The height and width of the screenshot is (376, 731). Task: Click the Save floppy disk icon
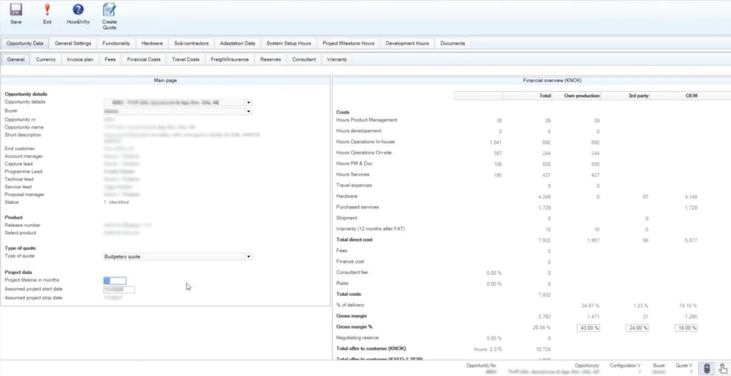[16, 10]
